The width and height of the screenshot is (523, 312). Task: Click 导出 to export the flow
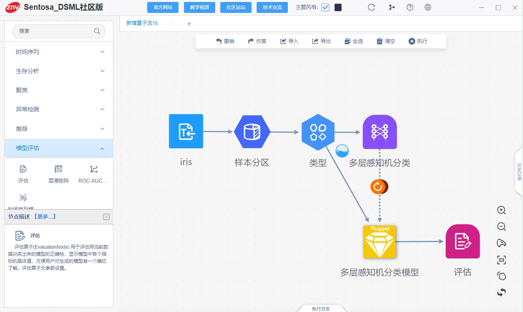(x=321, y=41)
